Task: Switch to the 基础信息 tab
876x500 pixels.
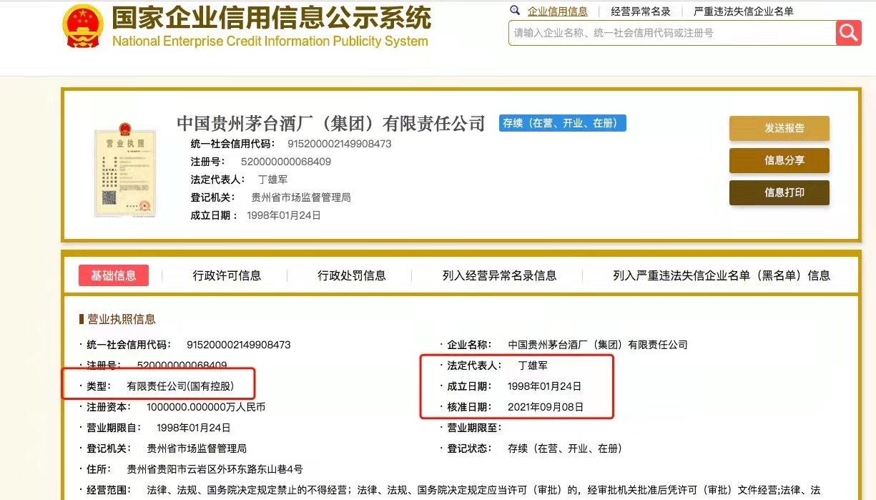Action: point(113,275)
